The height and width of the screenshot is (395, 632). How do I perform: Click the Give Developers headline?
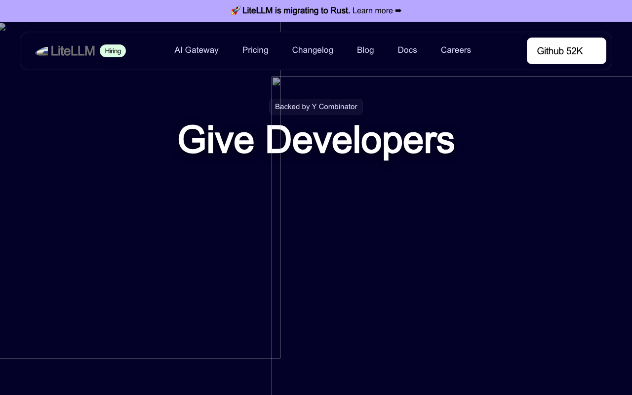[x=316, y=140]
